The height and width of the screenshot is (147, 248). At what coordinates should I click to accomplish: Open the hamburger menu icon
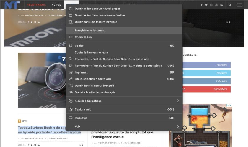coord(239,5)
